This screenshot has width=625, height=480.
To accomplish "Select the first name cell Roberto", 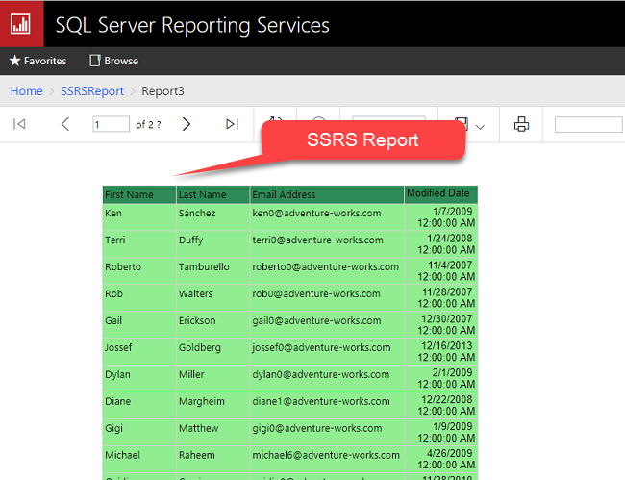I will point(139,271).
